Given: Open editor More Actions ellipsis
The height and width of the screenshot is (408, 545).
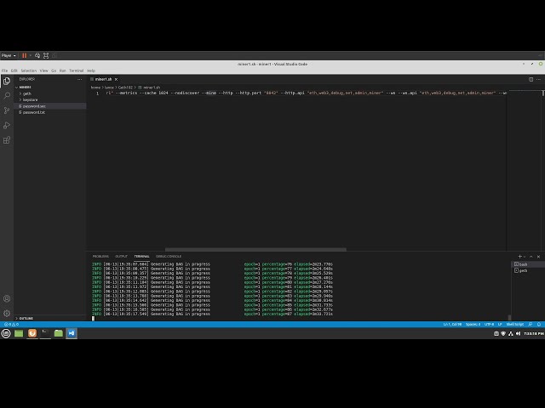Looking at the screenshot, I should click(x=538, y=79).
